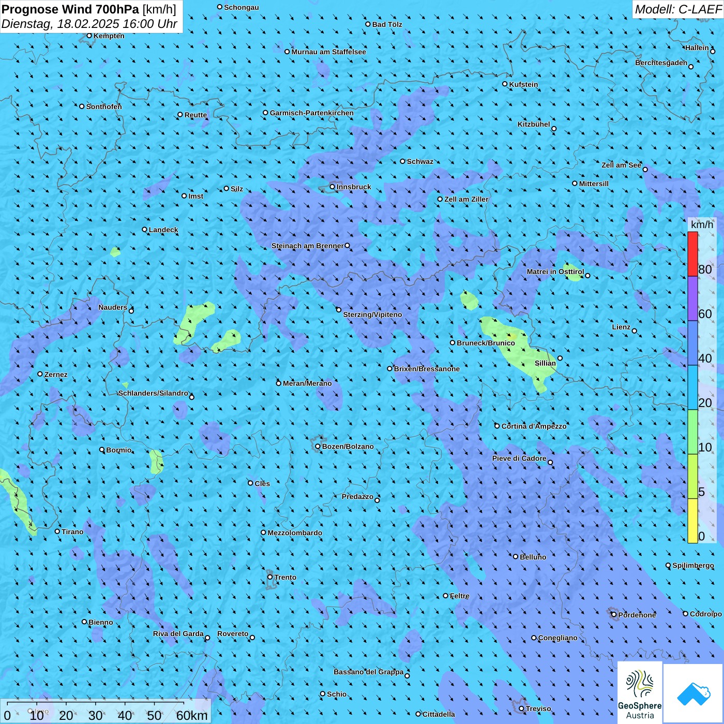This screenshot has width=724, height=724.
Task: Click the 'Cles' label
Action: 262,484
